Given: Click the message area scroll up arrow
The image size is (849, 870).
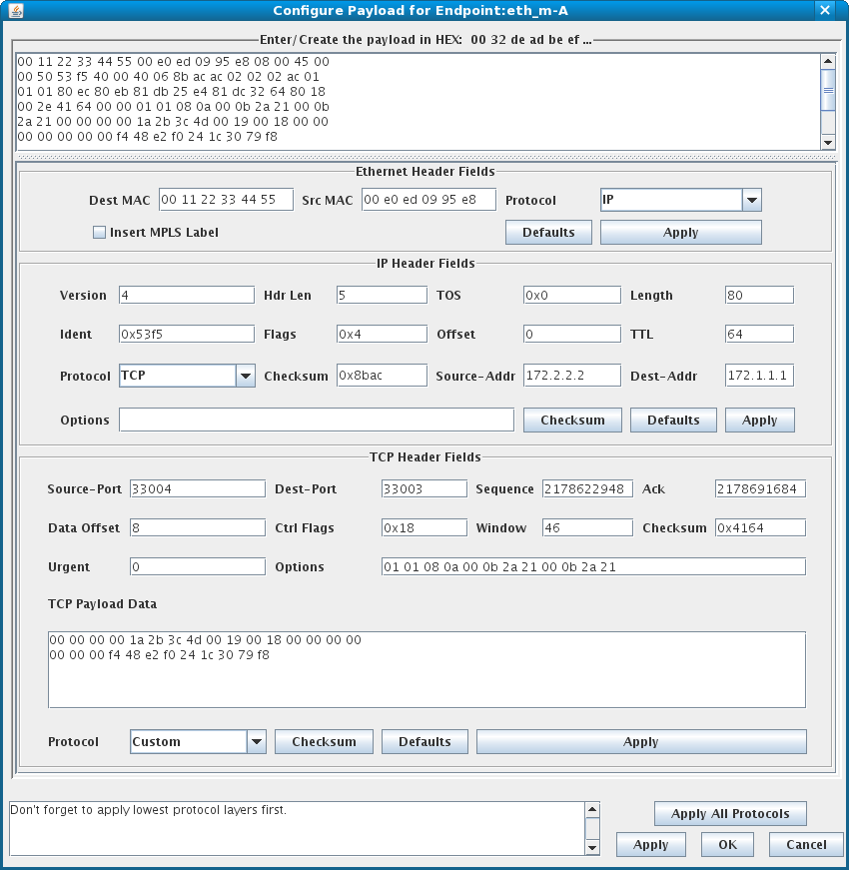Looking at the screenshot, I should point(592,809).
